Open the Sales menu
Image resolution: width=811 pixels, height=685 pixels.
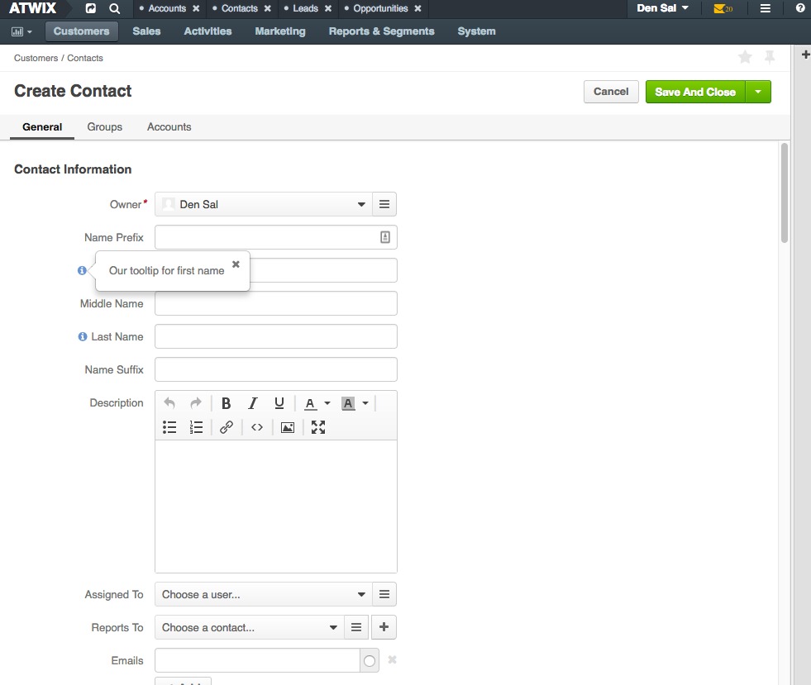[146, 31]
